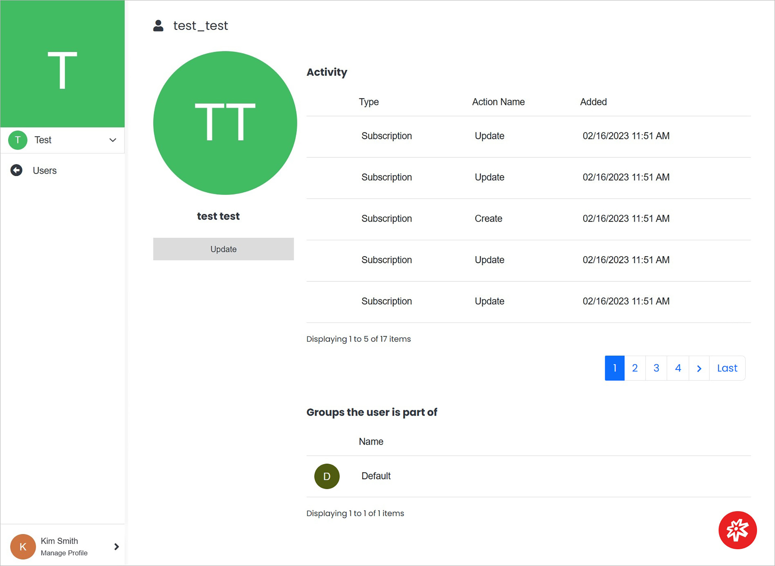Click 'Displaying 1 to 5 of 17 items' text
The height and width of the screenshot is (566, 775).
[x=359, y=339]
